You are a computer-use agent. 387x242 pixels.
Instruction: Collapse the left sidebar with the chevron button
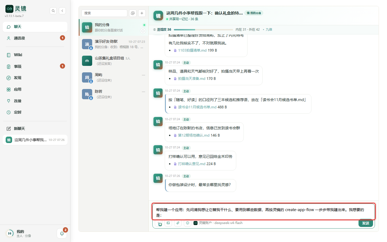pyautogui.click(x=62, y=11)
